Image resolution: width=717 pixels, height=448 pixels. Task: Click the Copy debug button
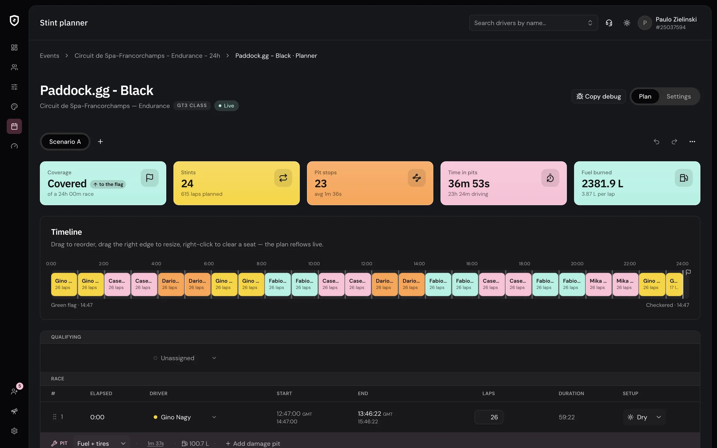(x=598, y=96)
